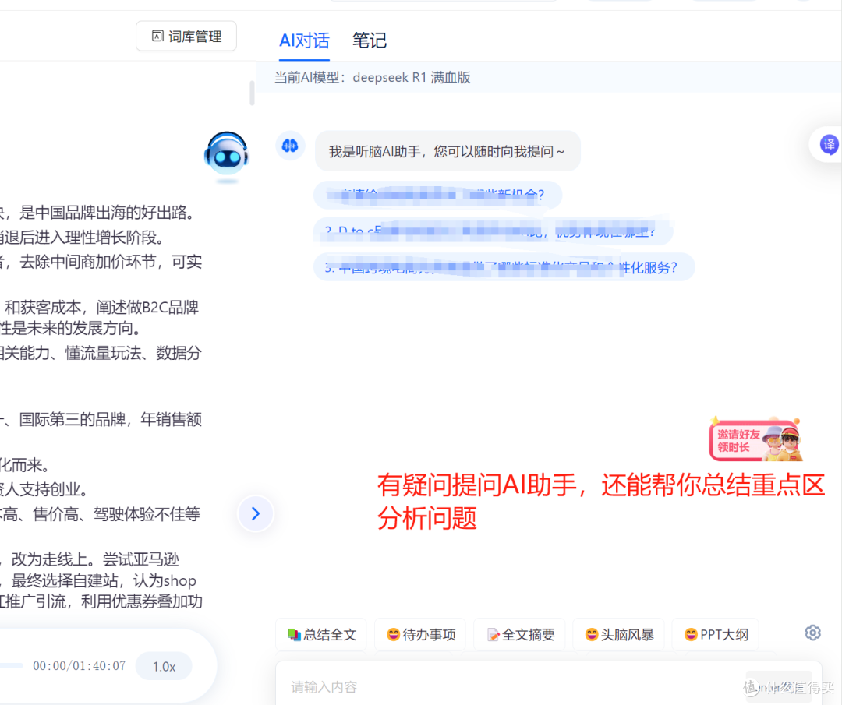The image size is (842, 705).
Task: Click the 头脑风暴 quick action
Action: tap(618, 635)
